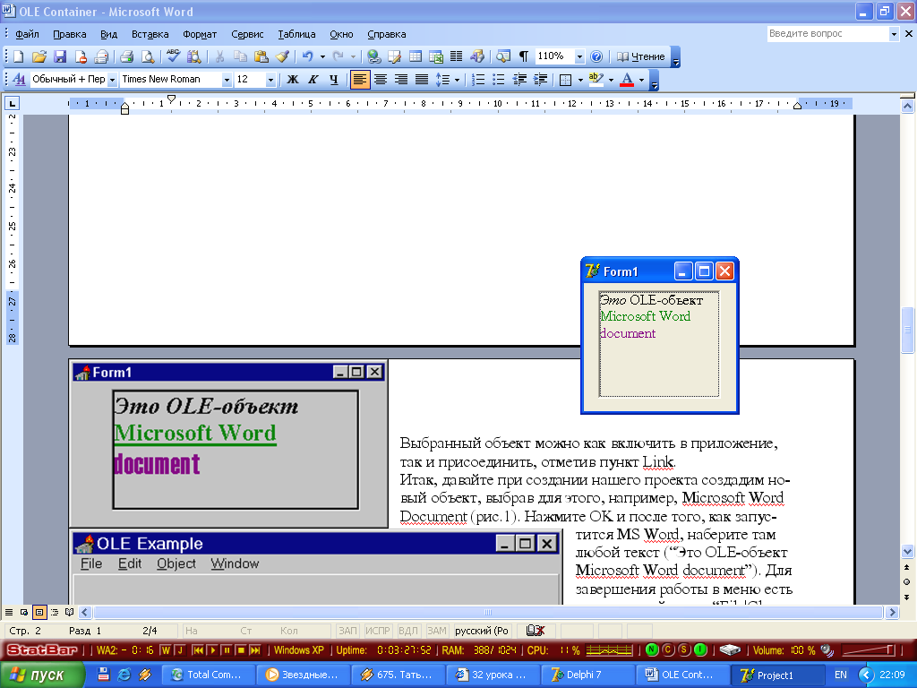Open the Правка menu
Image resolution: width=917 pixels, height=688 pixels.
(70, 35)
